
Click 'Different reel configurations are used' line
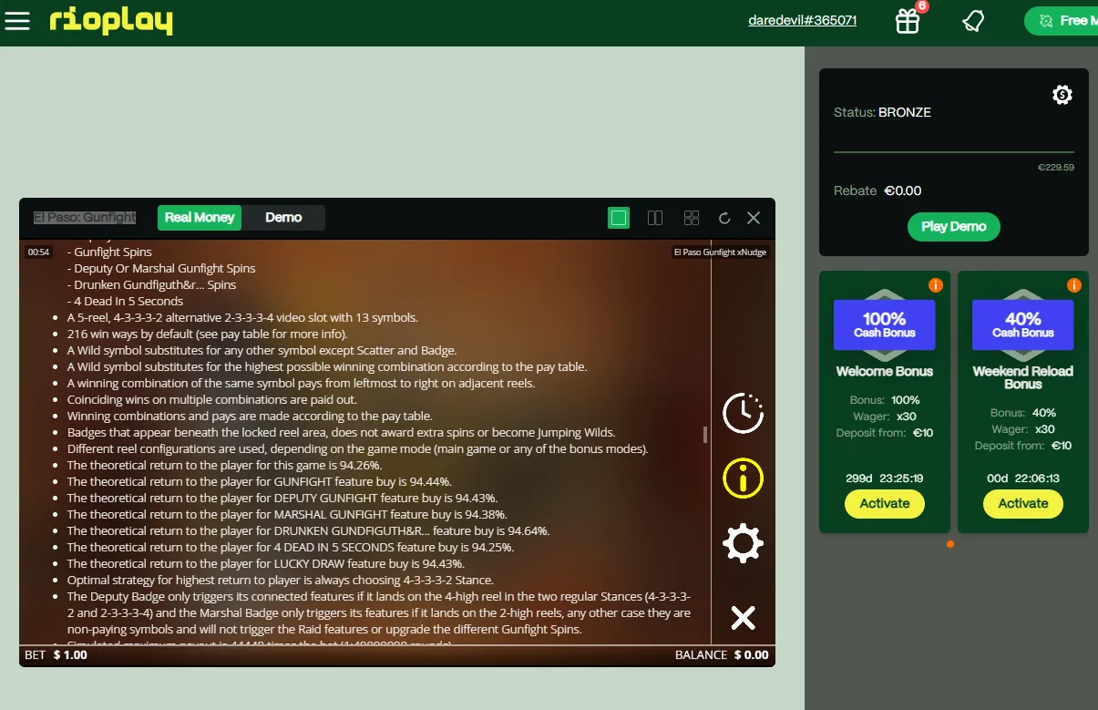358,449
